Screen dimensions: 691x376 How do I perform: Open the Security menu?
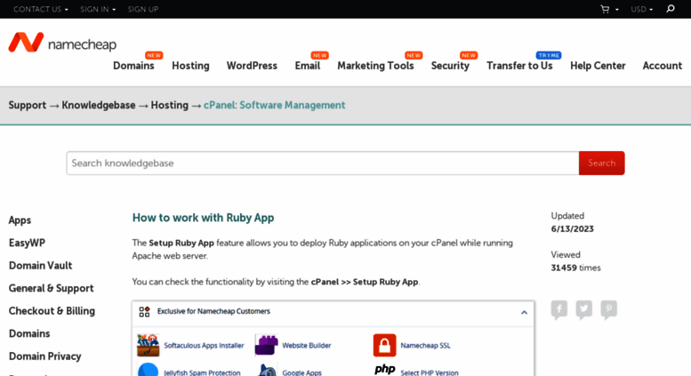[x=450, y=66]
